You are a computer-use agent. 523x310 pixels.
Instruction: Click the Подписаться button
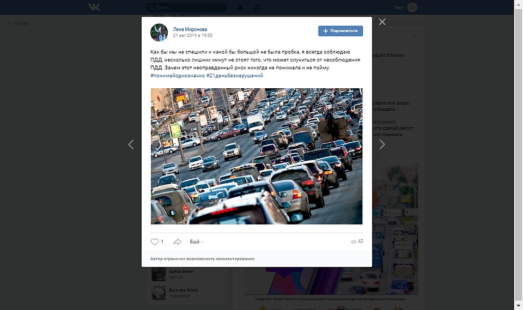(x=340, y=31)
